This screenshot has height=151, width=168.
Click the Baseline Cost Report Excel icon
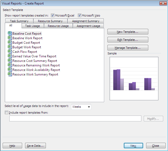pyautogui.click(x=10, y=34)
